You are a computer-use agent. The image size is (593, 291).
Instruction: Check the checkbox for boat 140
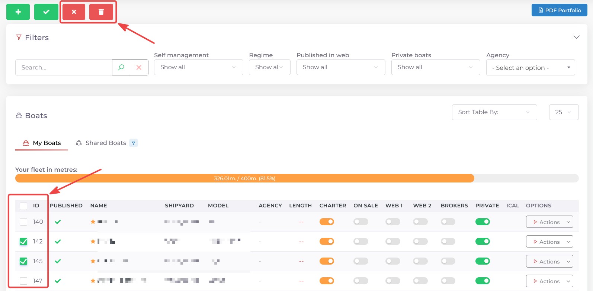(23, 222)
